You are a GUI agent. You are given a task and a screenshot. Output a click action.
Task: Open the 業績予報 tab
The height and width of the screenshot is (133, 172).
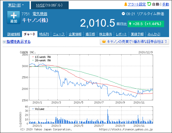pos(137,34)
